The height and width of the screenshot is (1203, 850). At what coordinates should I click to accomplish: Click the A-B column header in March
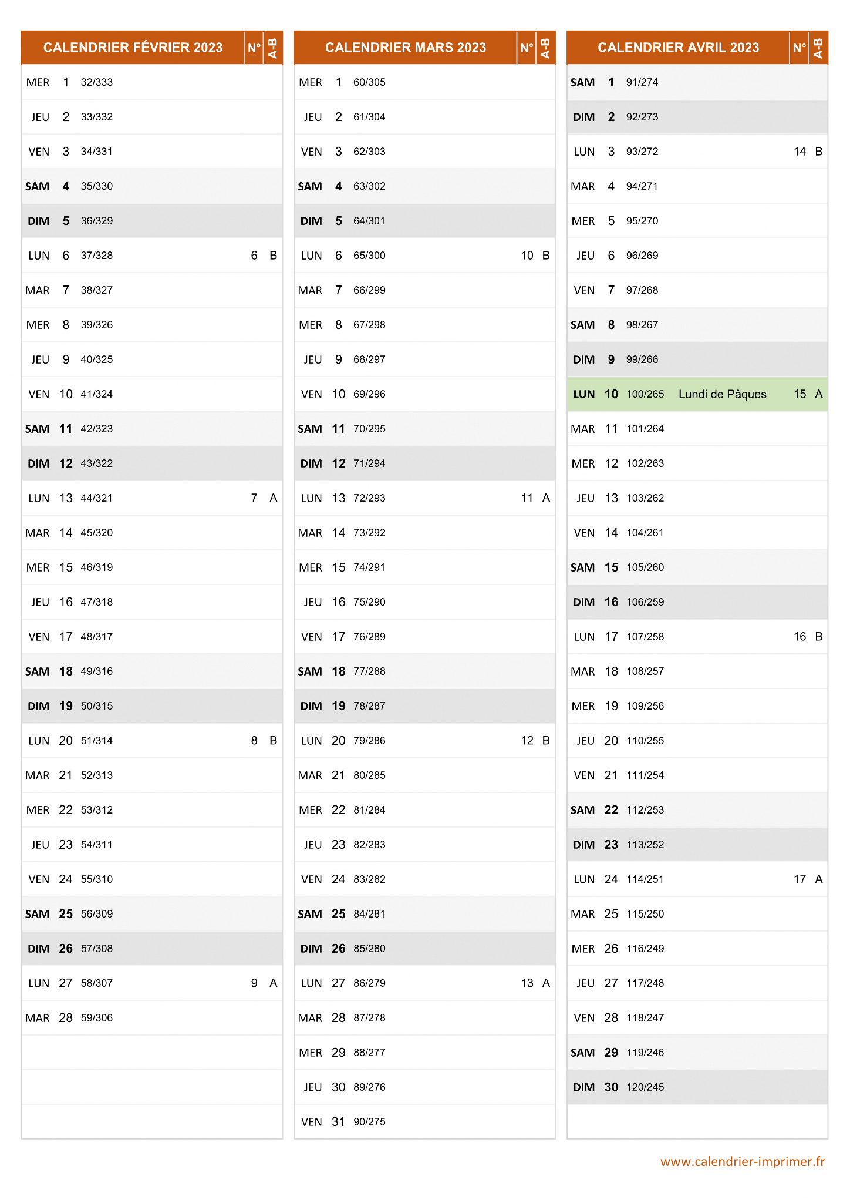[545, 48]
